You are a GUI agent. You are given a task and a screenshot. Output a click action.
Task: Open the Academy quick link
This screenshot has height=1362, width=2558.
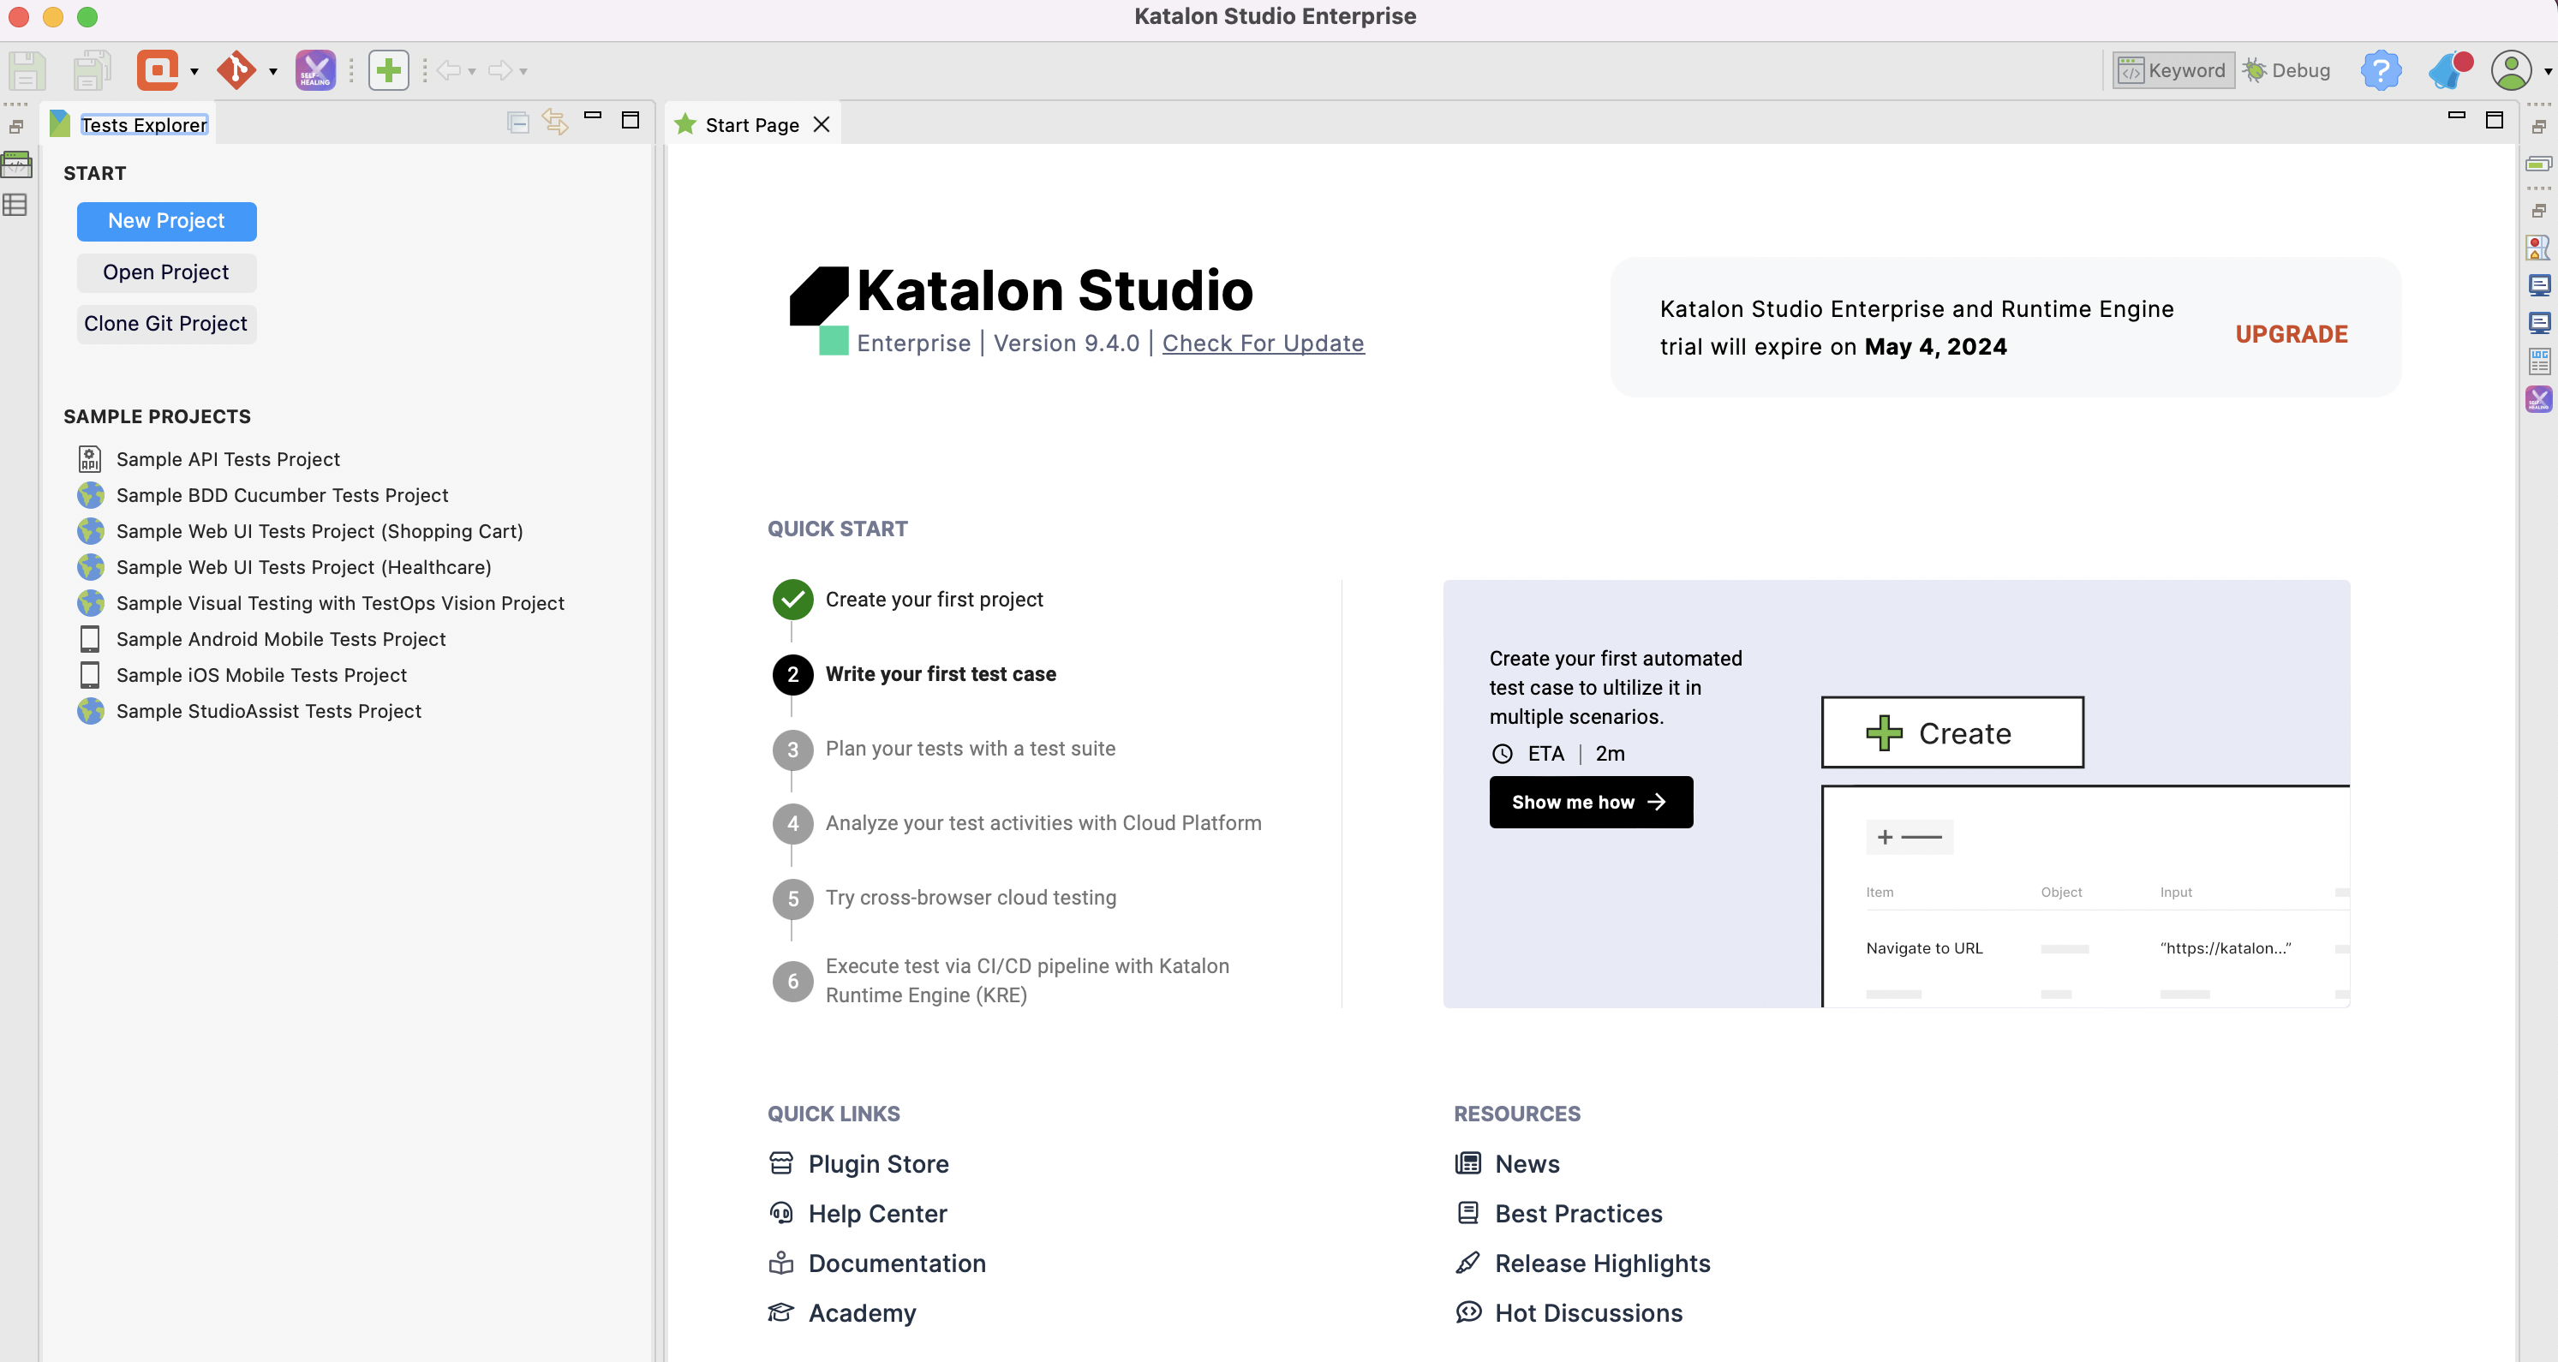(x=842, y=1312)
